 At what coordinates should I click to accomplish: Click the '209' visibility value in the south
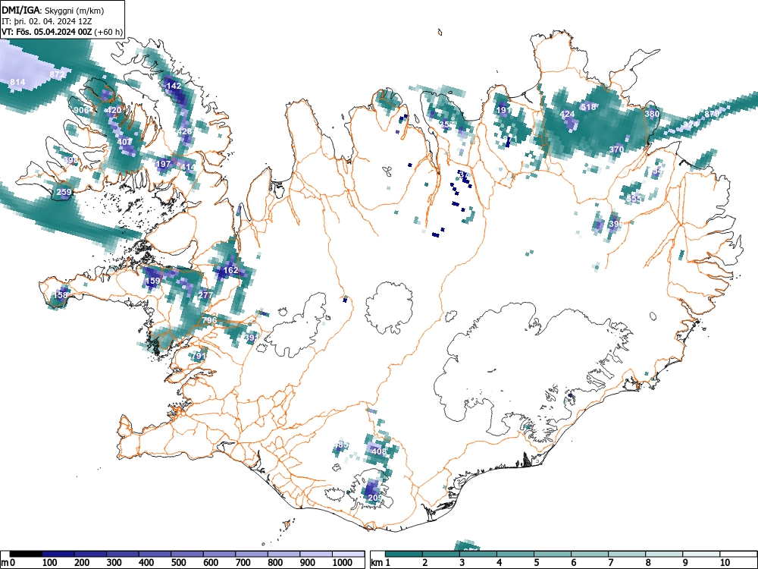(375, 498)
